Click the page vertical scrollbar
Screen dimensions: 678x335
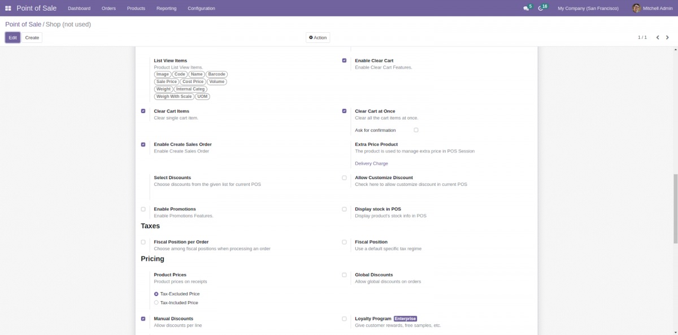click(x=675, y=208)
